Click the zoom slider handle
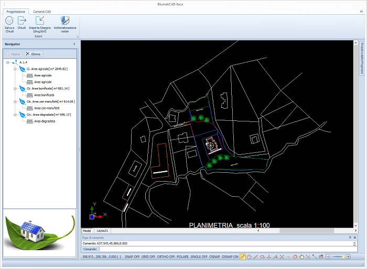 (x=344, y=257)
